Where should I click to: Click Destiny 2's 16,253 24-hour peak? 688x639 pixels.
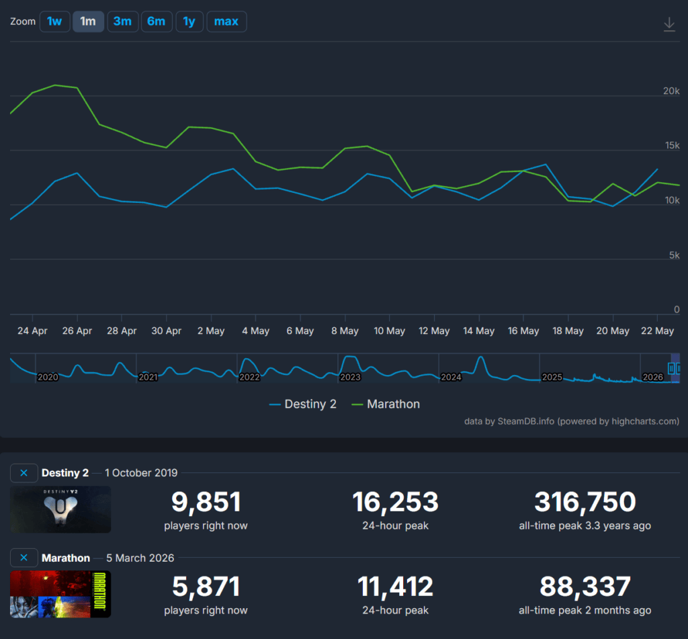[x=395, y=502]
